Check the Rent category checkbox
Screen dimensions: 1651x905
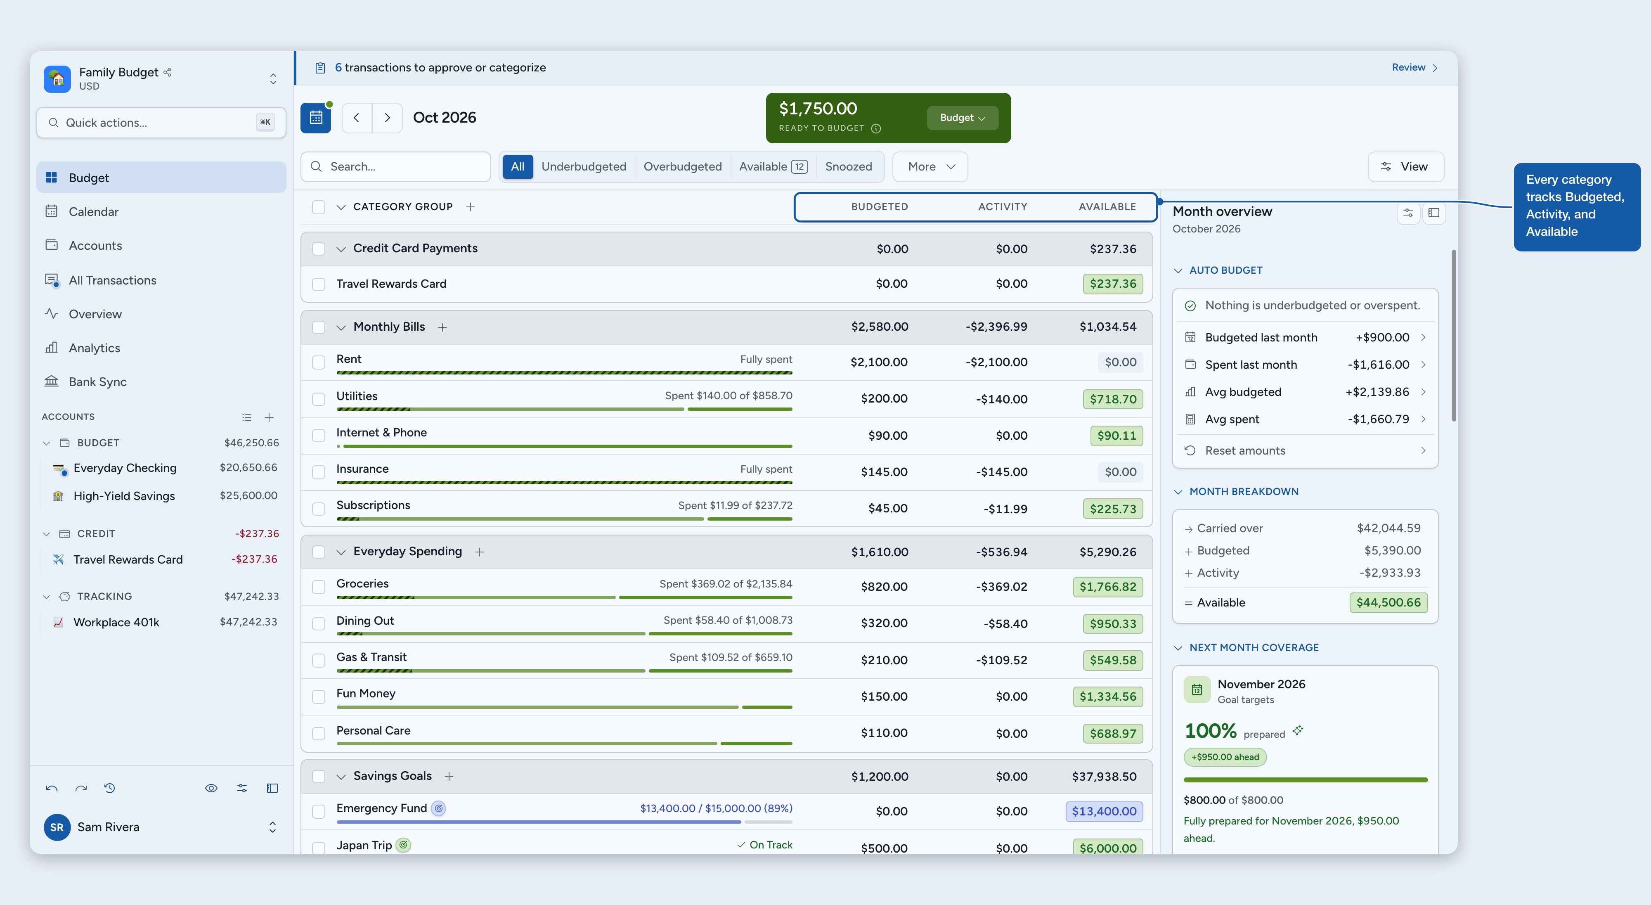(x=319, y=363)
